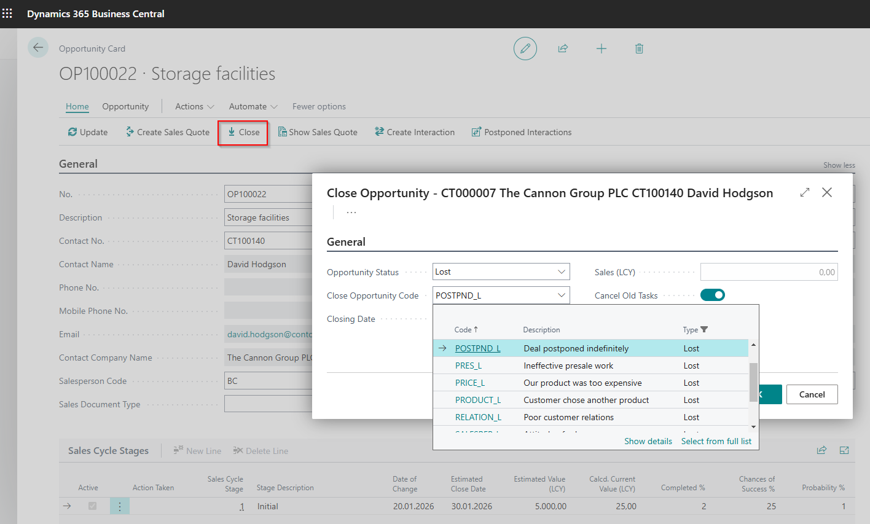The height and width of the screenshot is (524, 870).
Task: Click the Description column header in dropdown
Action: coord(542,330)
